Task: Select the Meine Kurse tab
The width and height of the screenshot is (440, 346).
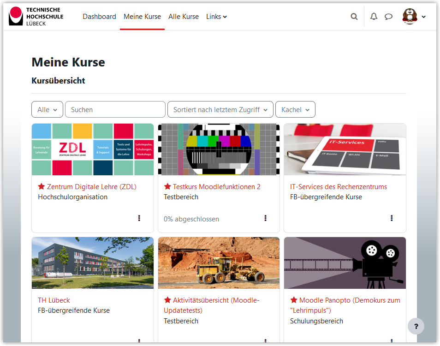Action: [142, 17]
